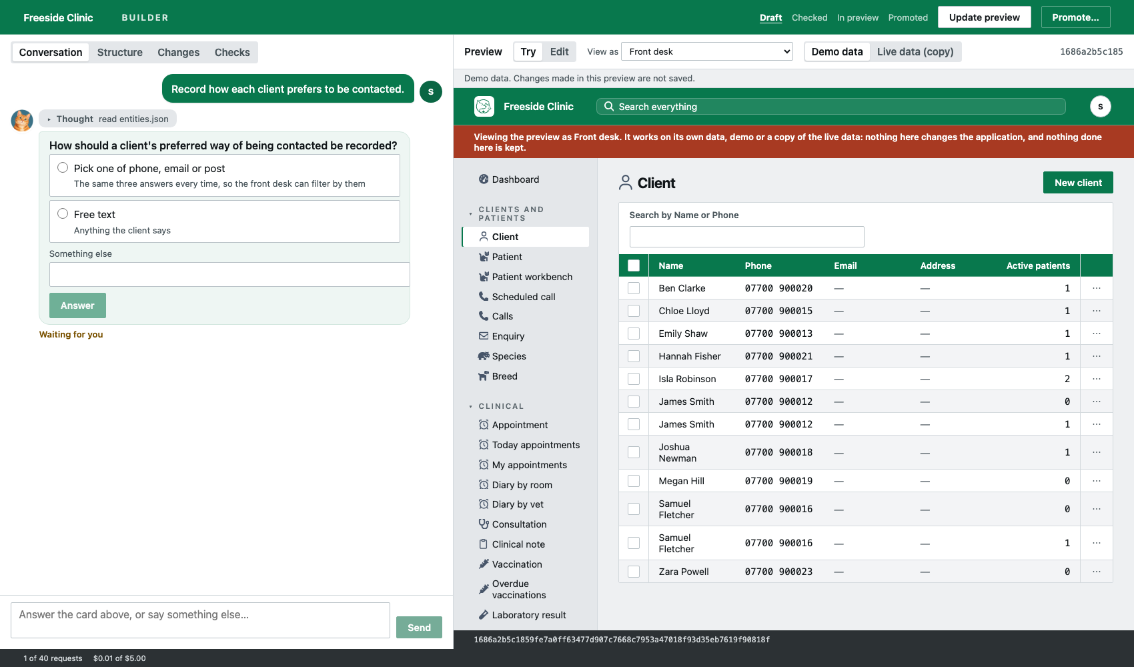Click the 'Search by Name or Phone' input
The image size is (1134, 667).
(x=746, y=237)
